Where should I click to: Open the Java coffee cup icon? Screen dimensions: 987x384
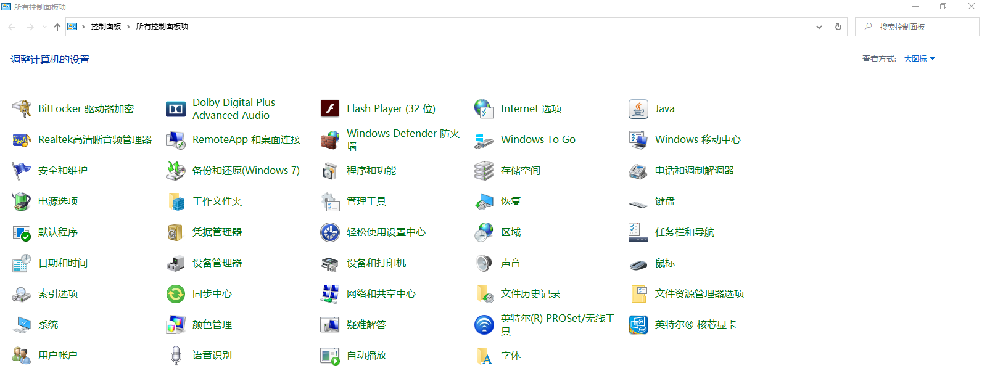(x=638, y=109)
